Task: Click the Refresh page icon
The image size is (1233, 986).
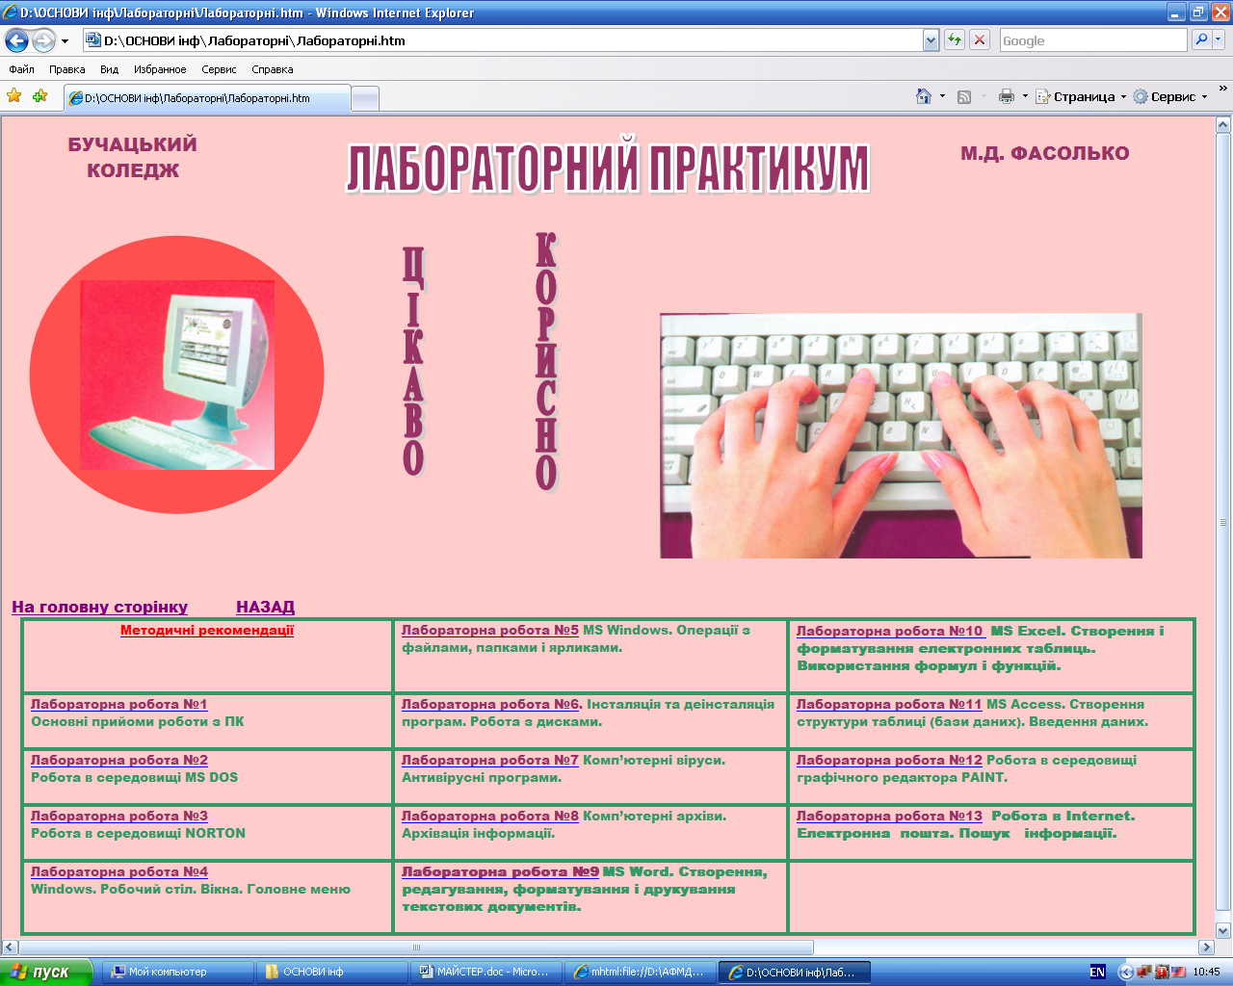Action: click(955, 40)
